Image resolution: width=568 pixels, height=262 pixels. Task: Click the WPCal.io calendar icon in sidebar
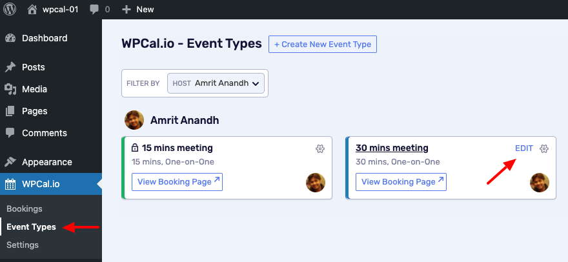click(x=10, y=185)
